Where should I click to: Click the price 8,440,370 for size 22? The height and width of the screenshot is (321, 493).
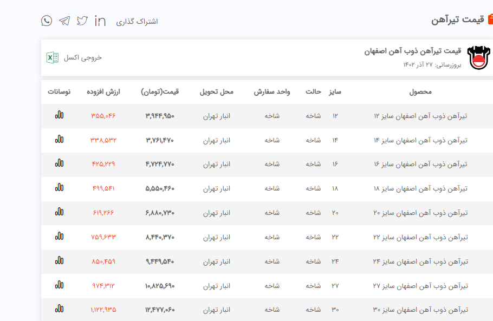click(160, 237)
